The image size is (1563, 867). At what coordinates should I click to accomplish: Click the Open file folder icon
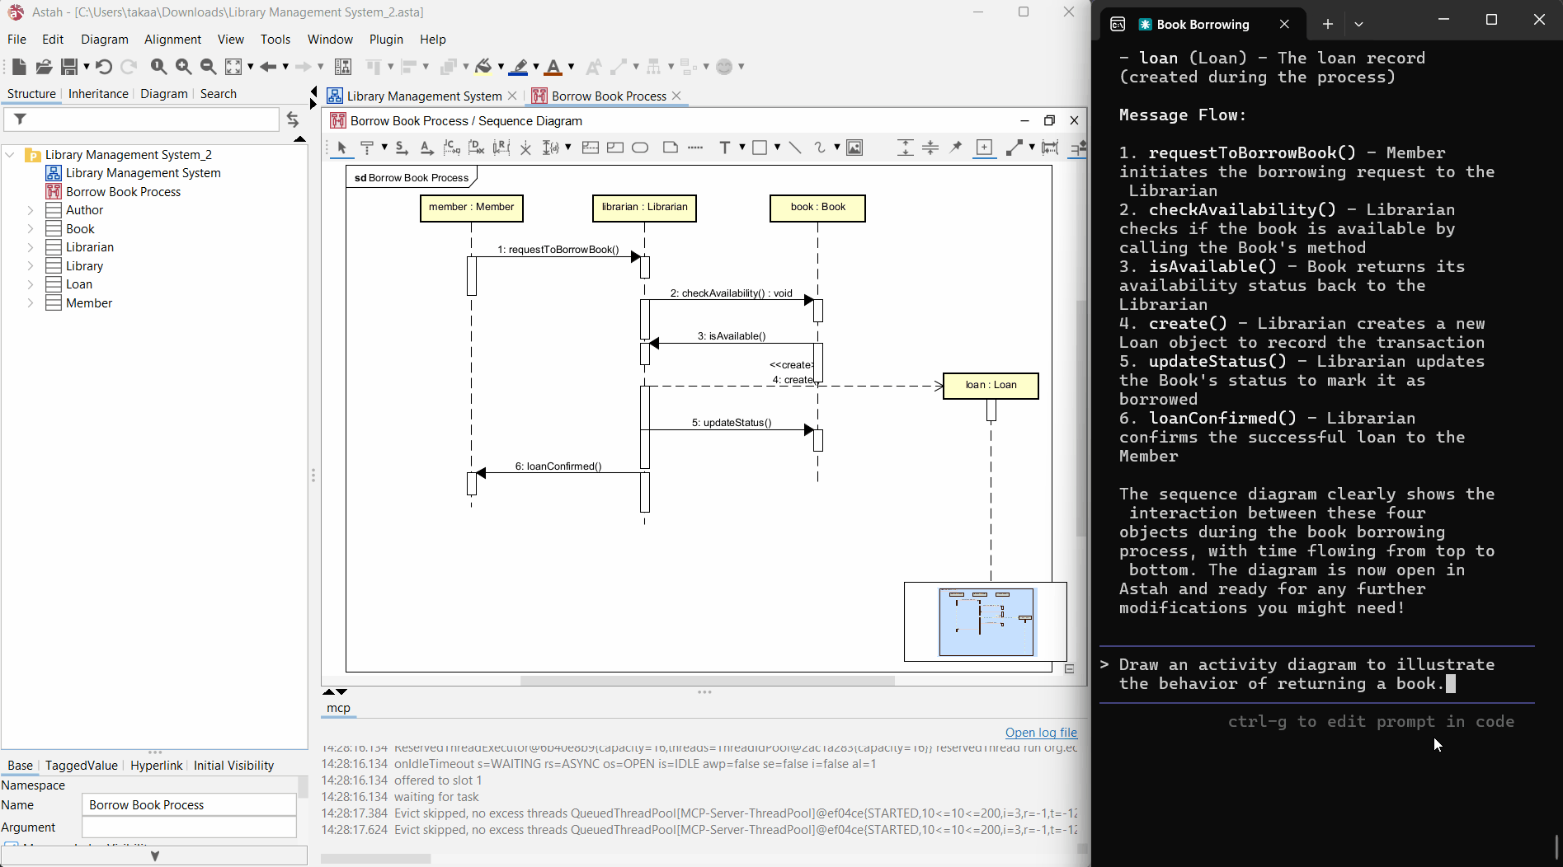click(45, 67)
